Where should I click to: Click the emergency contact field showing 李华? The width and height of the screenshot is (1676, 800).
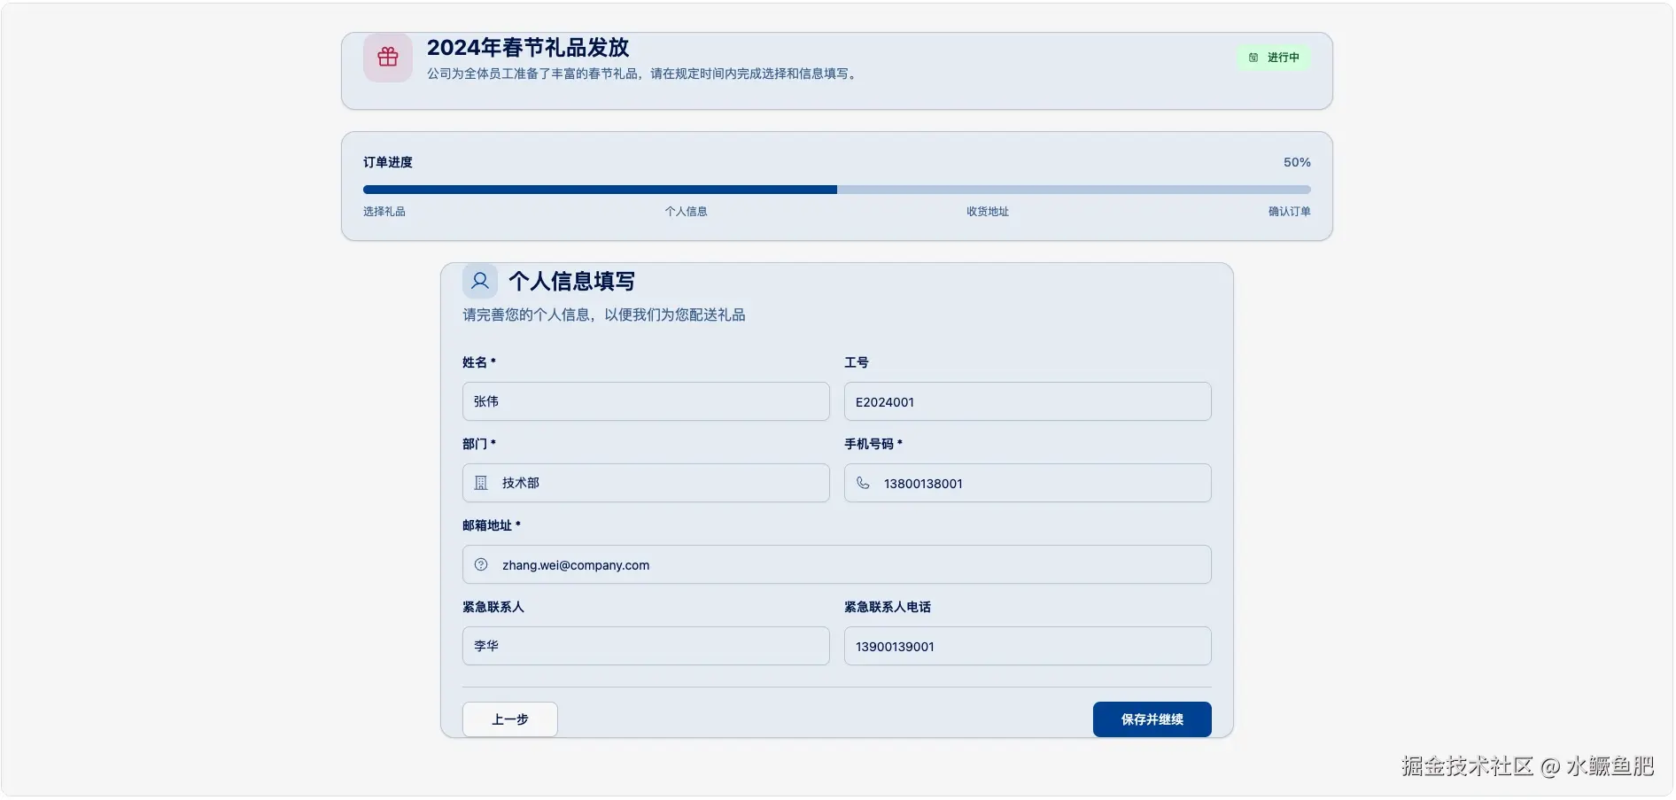coord(645,646)
